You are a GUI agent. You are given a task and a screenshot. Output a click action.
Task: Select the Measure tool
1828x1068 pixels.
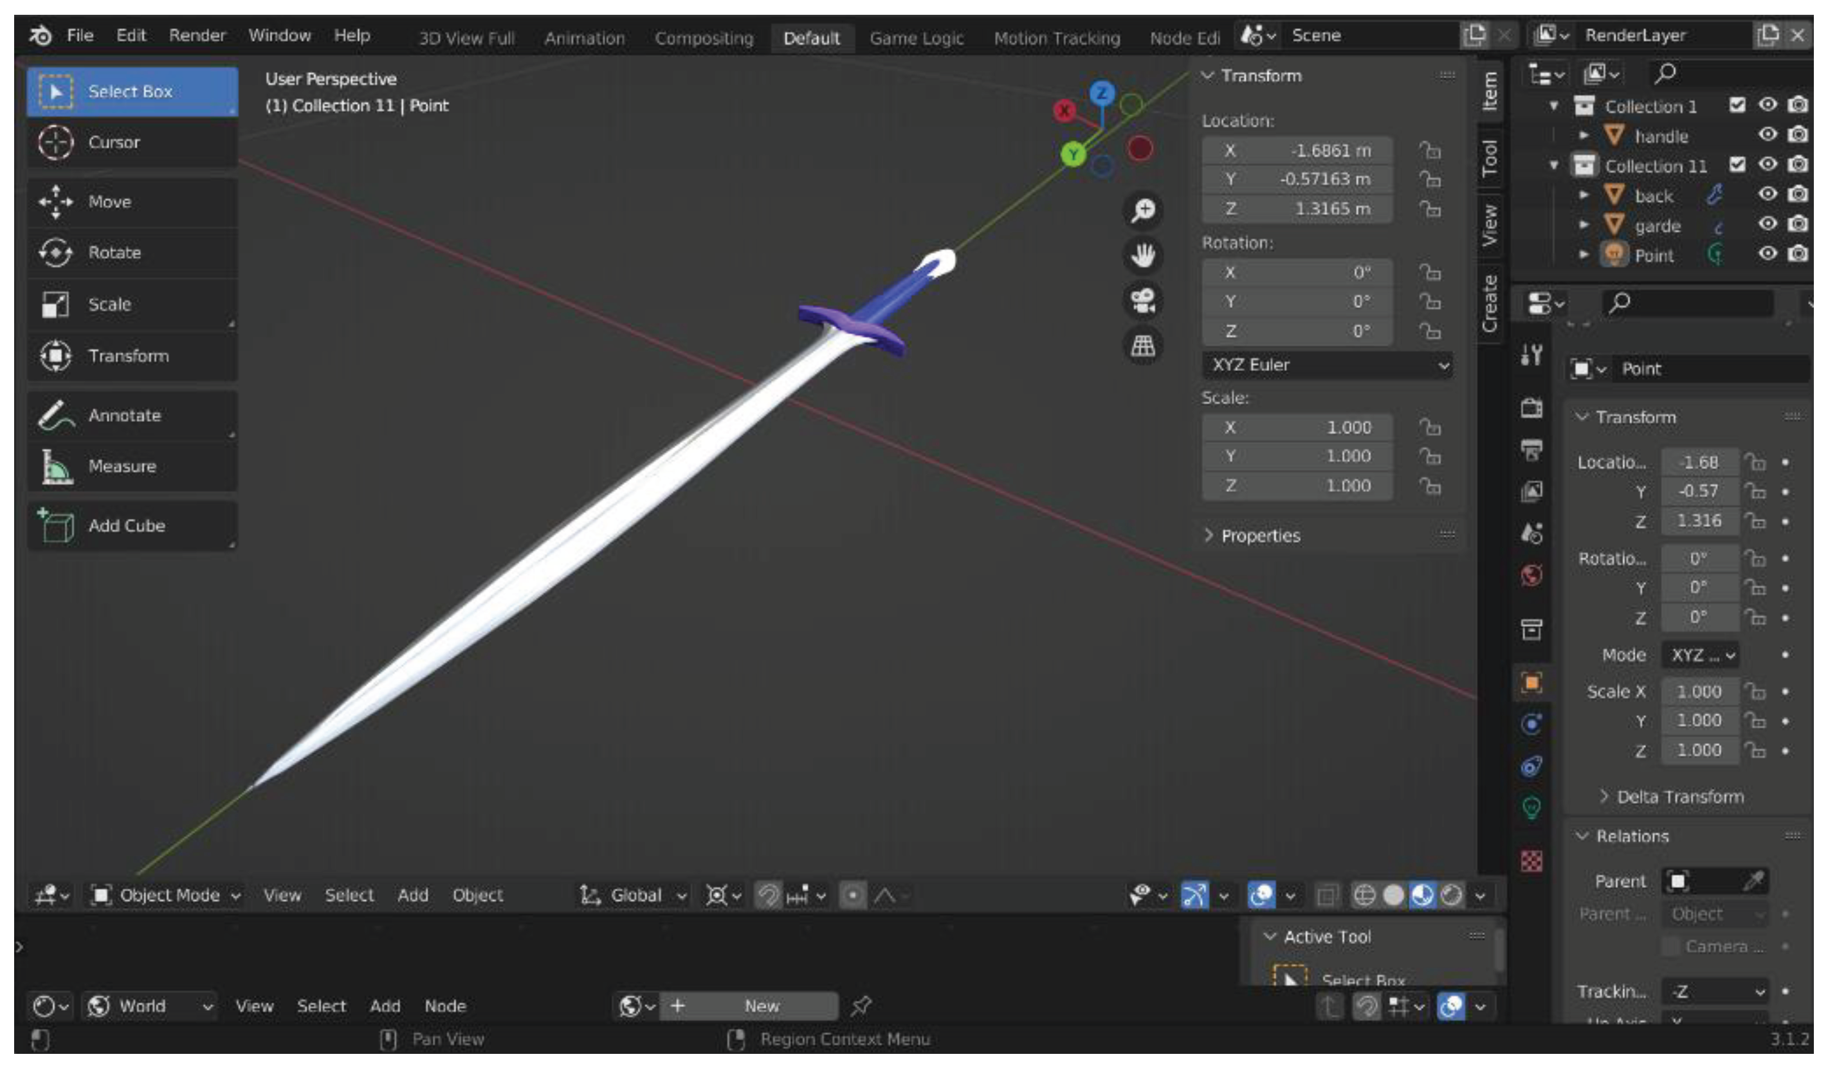click(122, 466)
